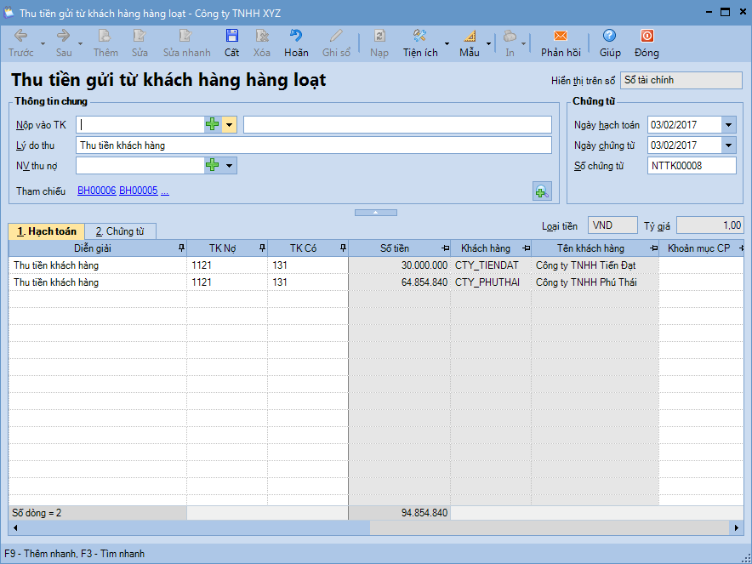Screen dimensions: 752x564
Task: Open reference link BH00006
Action: (96, 191)
